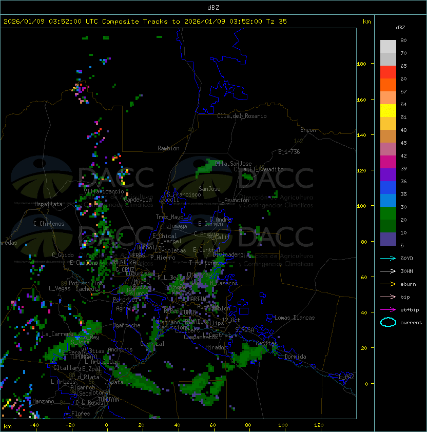Pick the yellow 54 dBZ legend swatch

[388, 110]
